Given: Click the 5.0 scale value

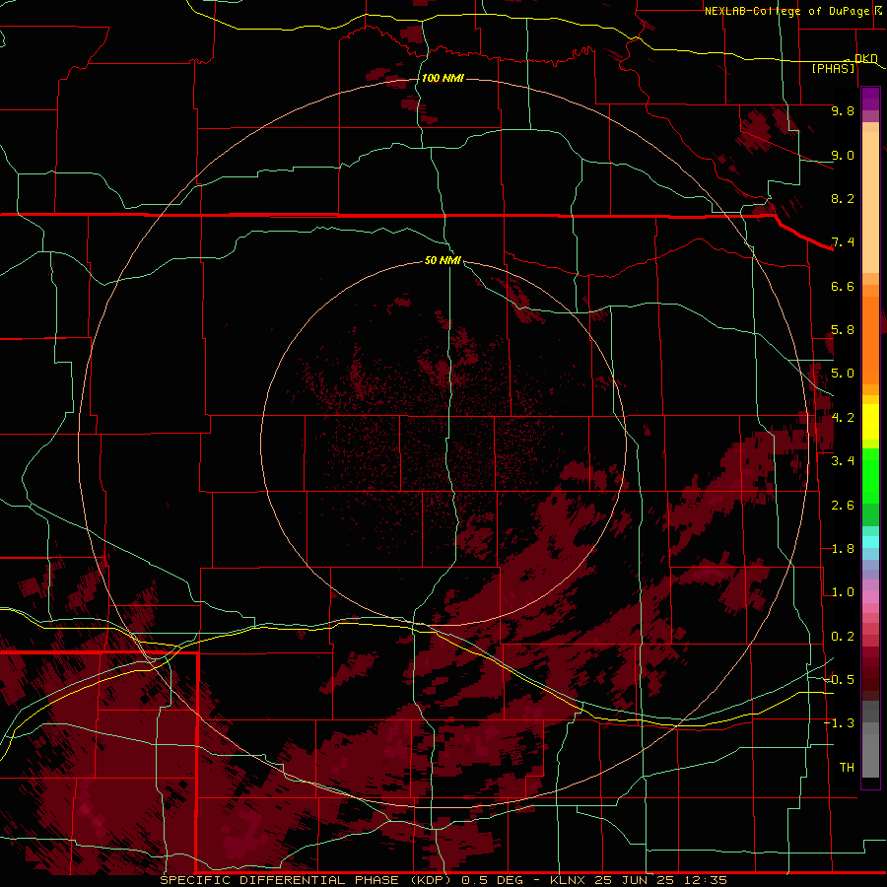Looking at the screenshot, I should pos(843,374).
